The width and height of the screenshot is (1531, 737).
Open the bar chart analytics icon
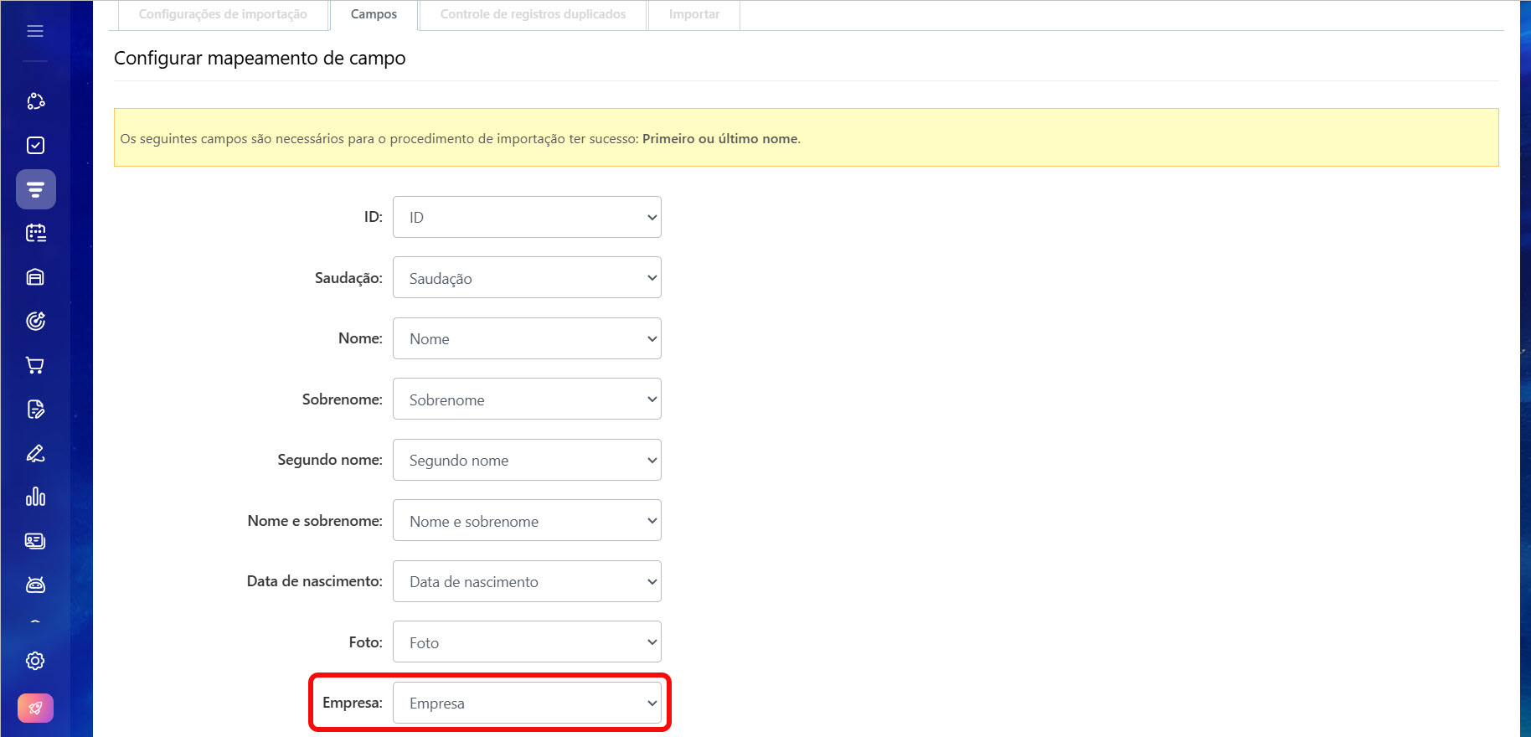click(35, 497)
